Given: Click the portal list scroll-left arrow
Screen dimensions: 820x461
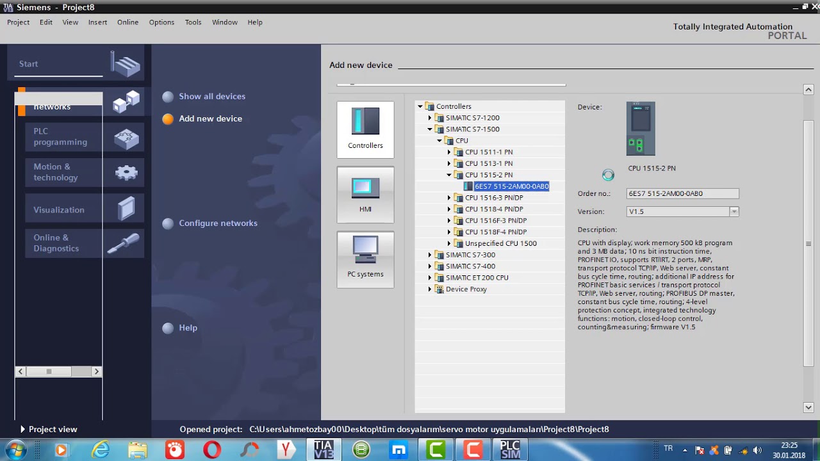Looking at the screenshot, I should coord(20,371).
